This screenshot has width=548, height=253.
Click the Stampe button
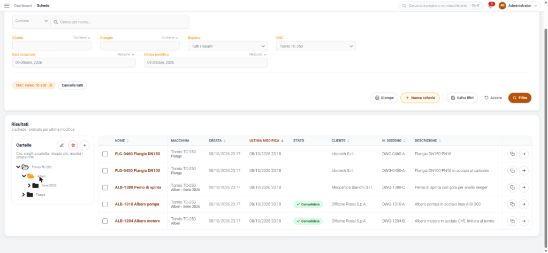tap(384, 98)
